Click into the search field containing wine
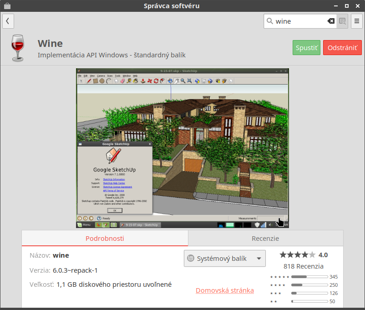The width and height of the screenshot is (365, 310). click(x=298, y=21)
